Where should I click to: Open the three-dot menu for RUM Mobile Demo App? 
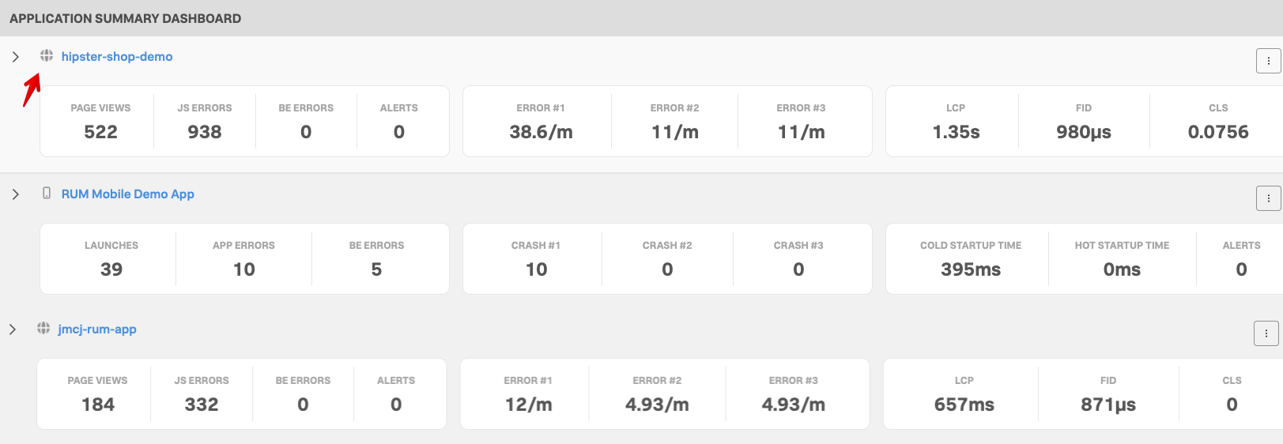coord(1268,198)
